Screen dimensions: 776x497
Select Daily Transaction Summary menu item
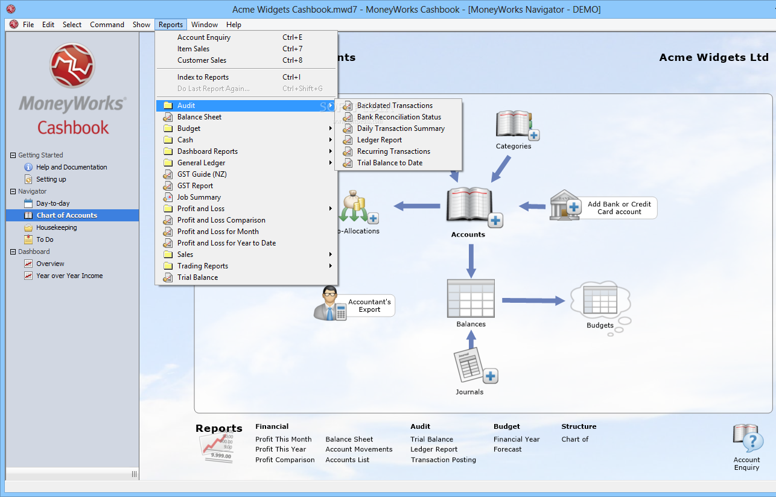point(398,128)
